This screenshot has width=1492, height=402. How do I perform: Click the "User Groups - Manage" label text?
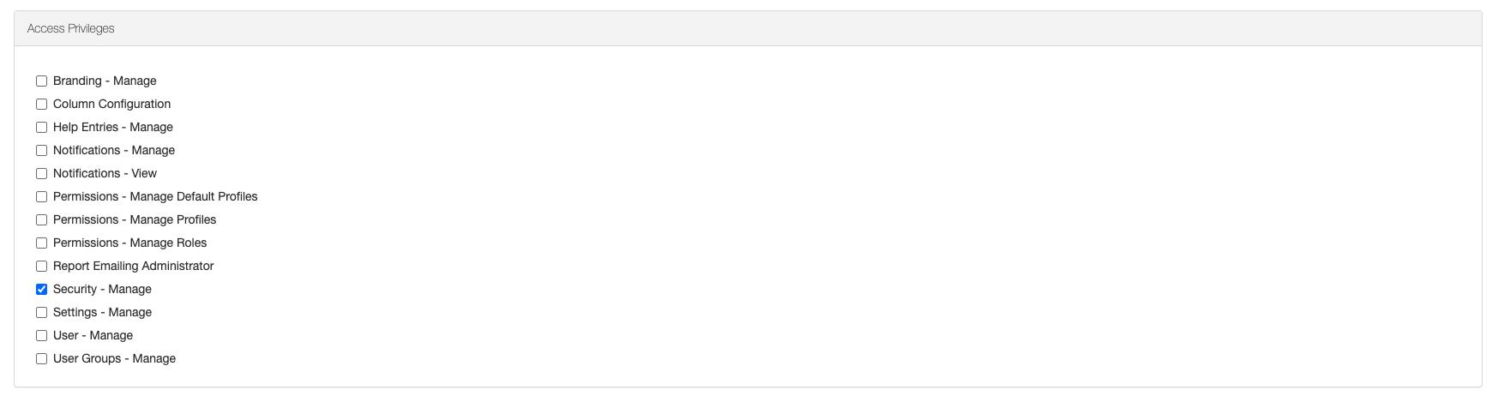pos(114,358)
